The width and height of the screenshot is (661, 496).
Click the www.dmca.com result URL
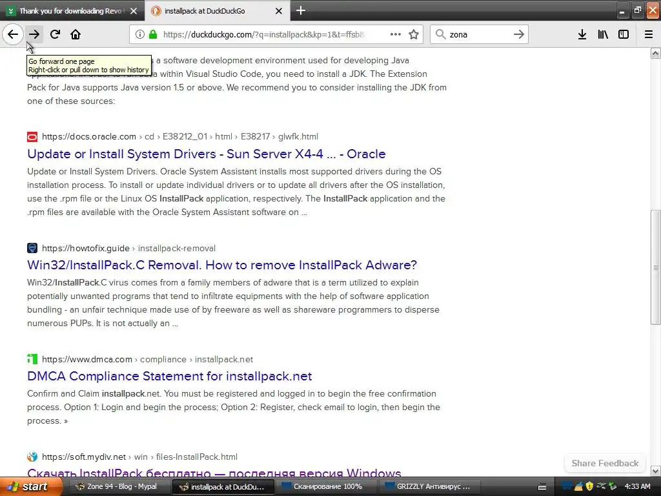tap(87, 359)
